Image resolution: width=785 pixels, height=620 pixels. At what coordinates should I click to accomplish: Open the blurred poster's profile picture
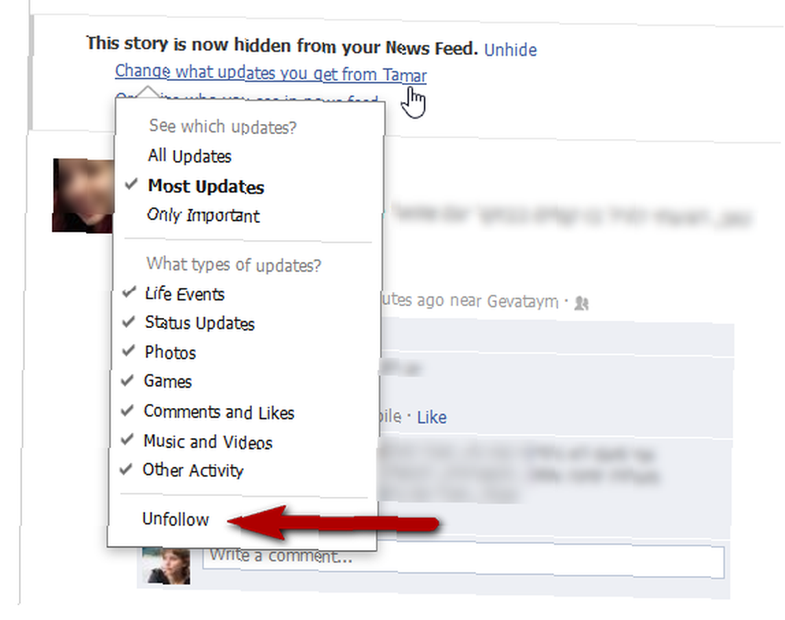pyautogui.click(x=84, y=195)
